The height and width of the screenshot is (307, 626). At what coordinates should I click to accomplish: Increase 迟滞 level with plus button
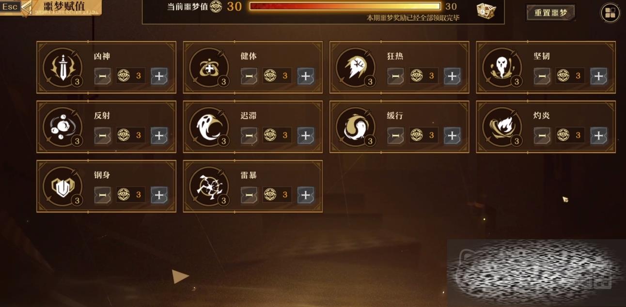pyautogui.click(x=305, y=136)
